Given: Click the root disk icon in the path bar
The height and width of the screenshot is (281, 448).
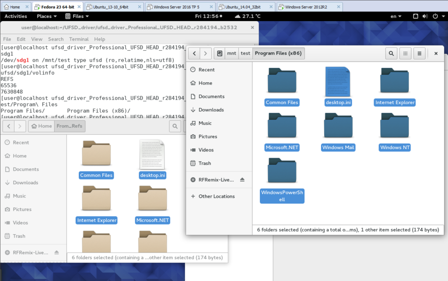Looking at the screenshot, I should pyautogui.click(x=220, y=53).
